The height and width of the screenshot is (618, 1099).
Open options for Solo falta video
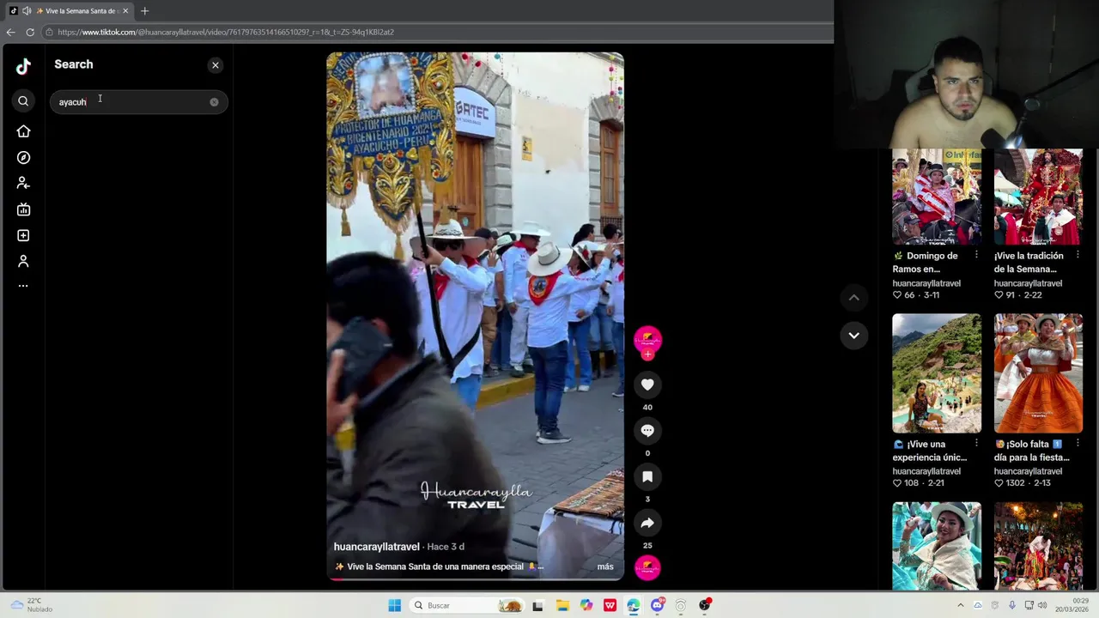click(x=1078, y=444)
